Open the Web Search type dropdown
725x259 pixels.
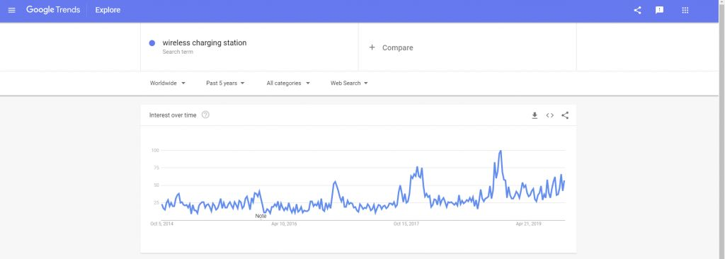[x=349, y=84]
